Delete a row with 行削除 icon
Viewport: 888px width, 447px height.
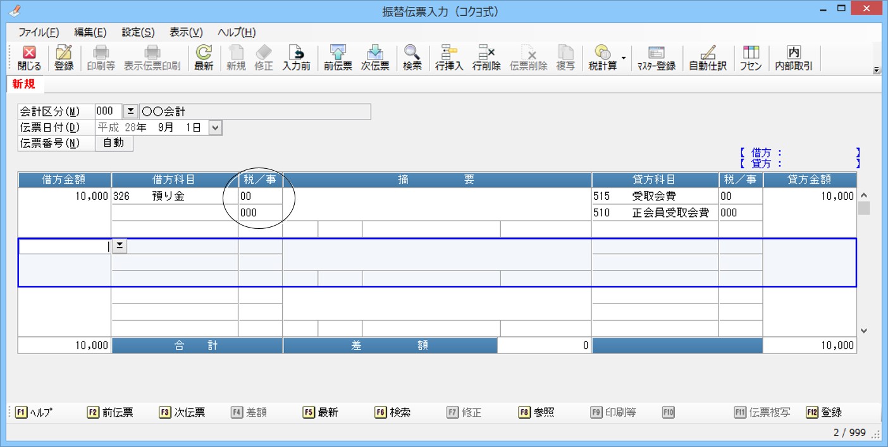coord(486,58)
